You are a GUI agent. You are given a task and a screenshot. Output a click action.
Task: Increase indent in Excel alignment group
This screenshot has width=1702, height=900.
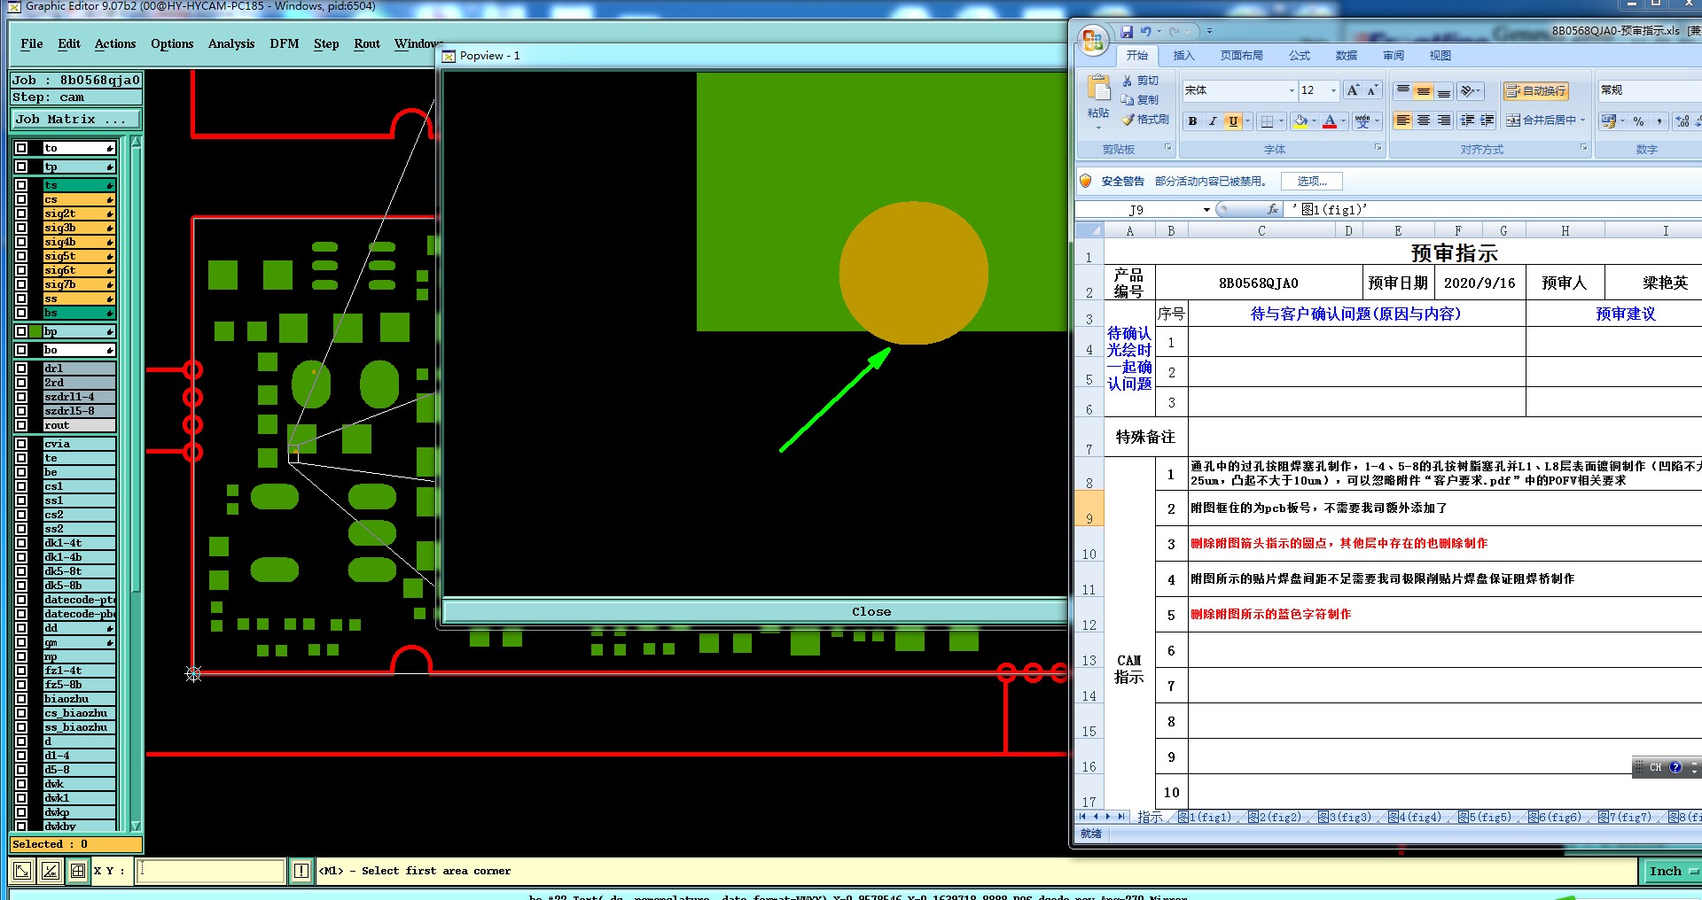(1487, 120)
